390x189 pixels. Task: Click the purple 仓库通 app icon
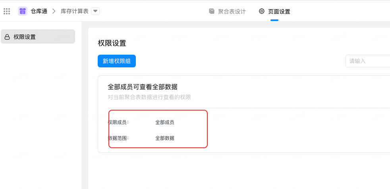pos(23,11)
